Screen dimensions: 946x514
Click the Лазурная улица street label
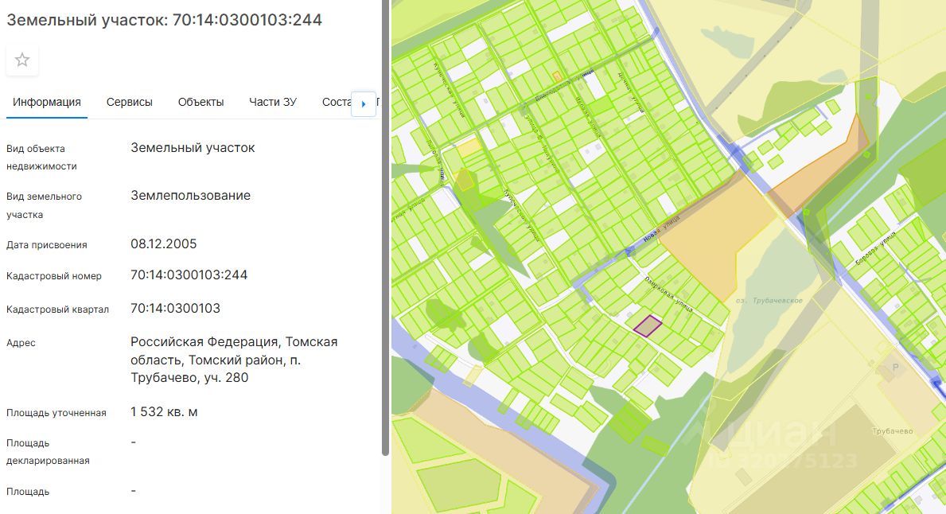668,294
